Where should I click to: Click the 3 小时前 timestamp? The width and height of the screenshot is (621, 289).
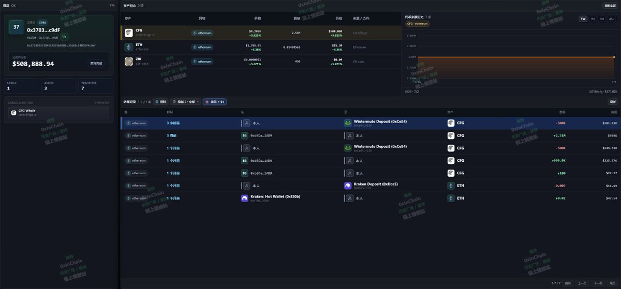click(x=173, y=123)
